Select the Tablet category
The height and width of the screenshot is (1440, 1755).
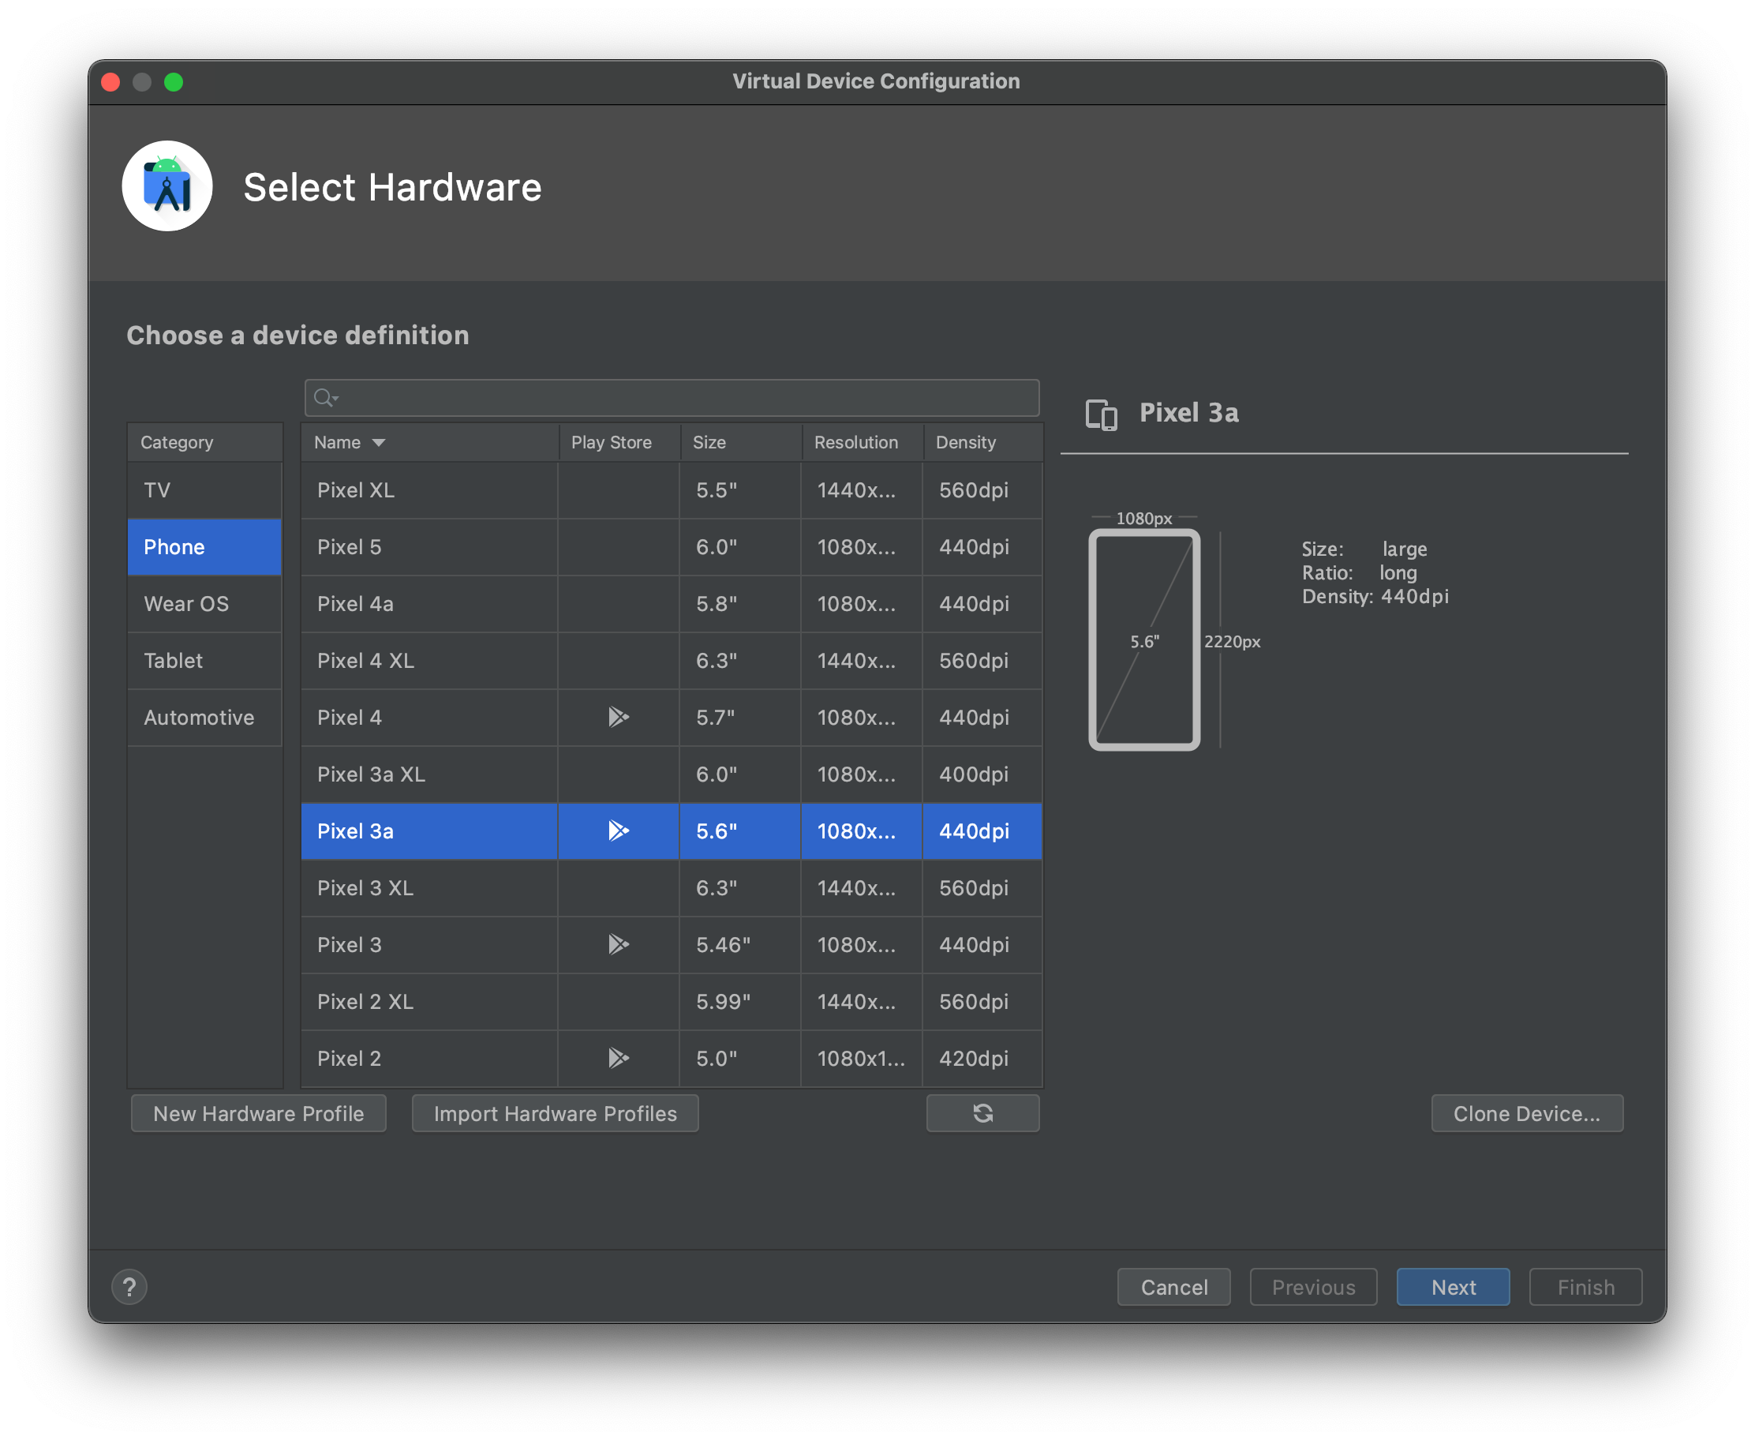tap(174, 660)
